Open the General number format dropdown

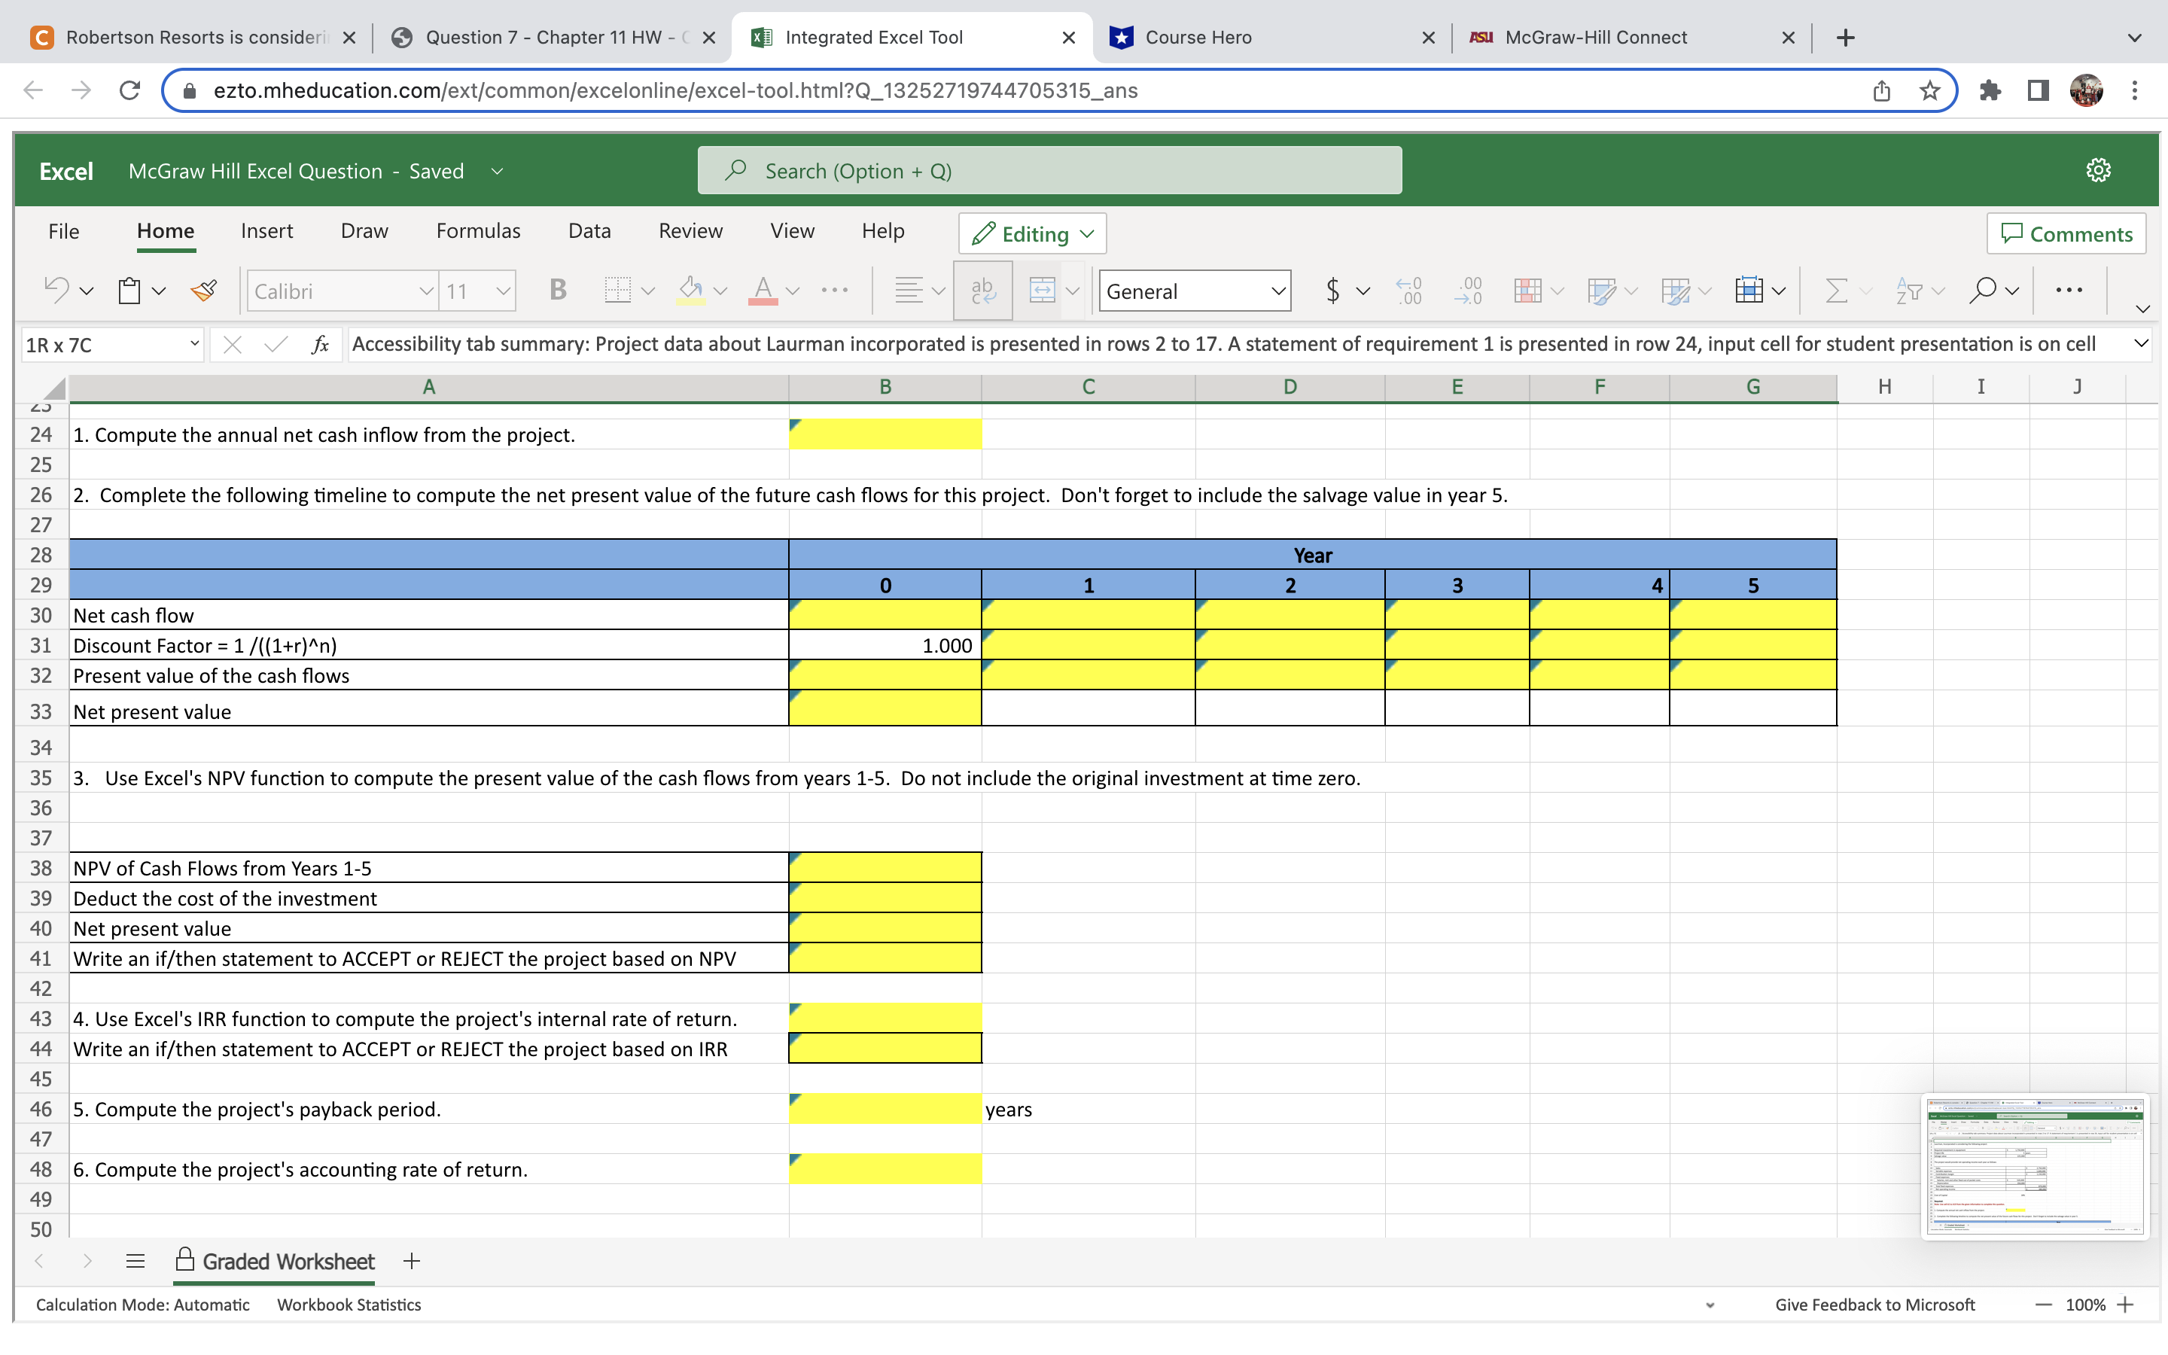point(1193,291)
